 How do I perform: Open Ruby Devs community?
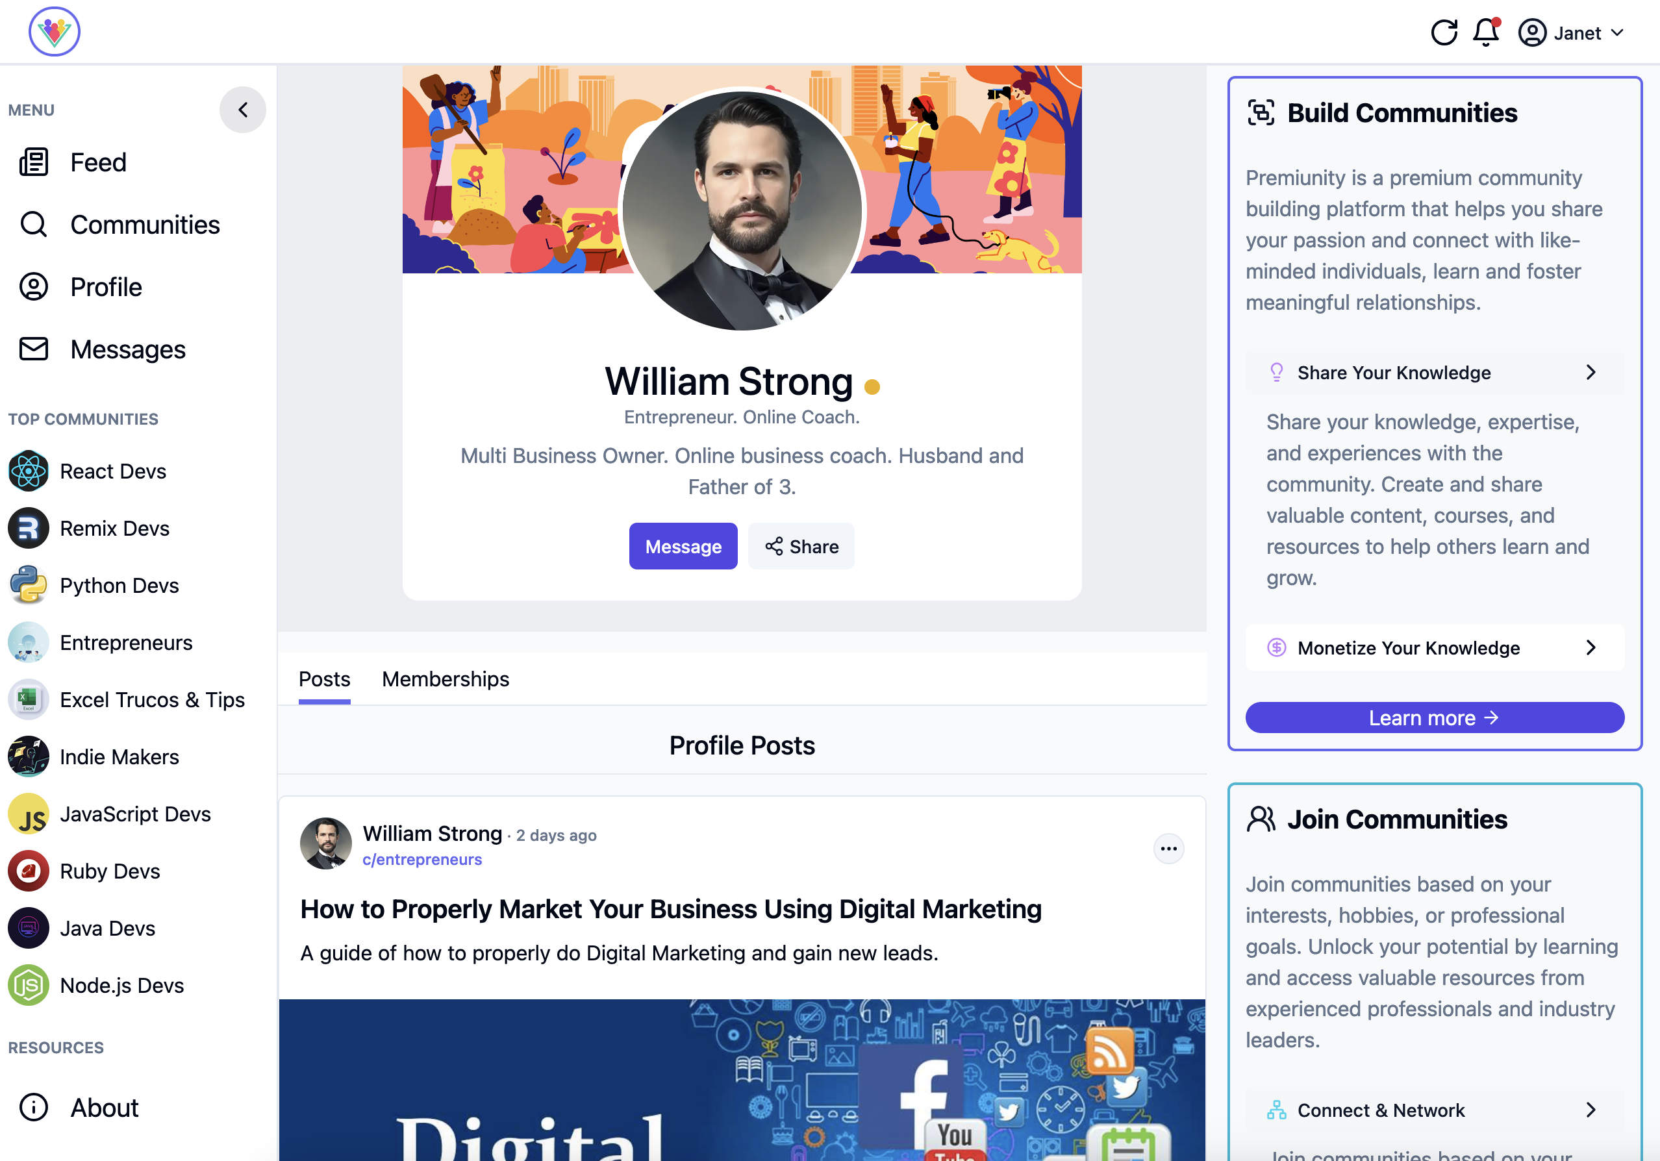[x=84, y=871]
